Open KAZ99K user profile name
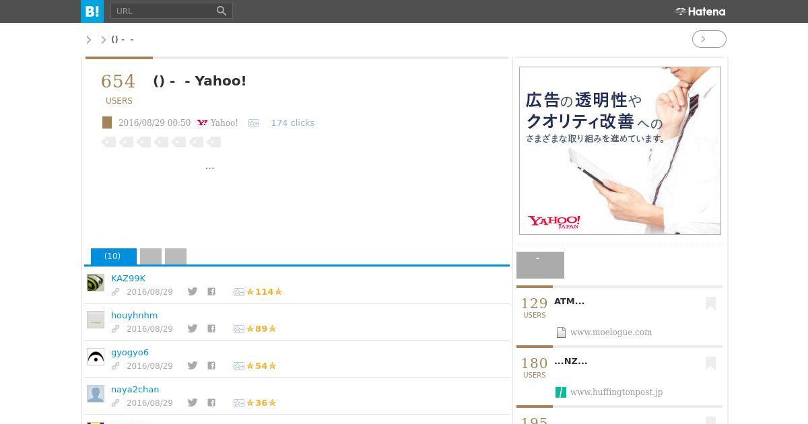Image resolution: width=808 pixels, height=424 pixels. coord(128,278)
